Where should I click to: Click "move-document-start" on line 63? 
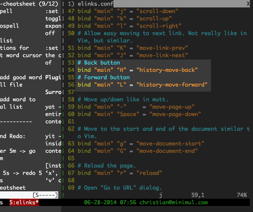pos(170,144)
